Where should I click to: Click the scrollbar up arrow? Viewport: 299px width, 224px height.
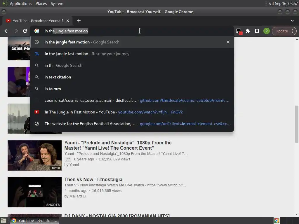click(x=297, y=39)
